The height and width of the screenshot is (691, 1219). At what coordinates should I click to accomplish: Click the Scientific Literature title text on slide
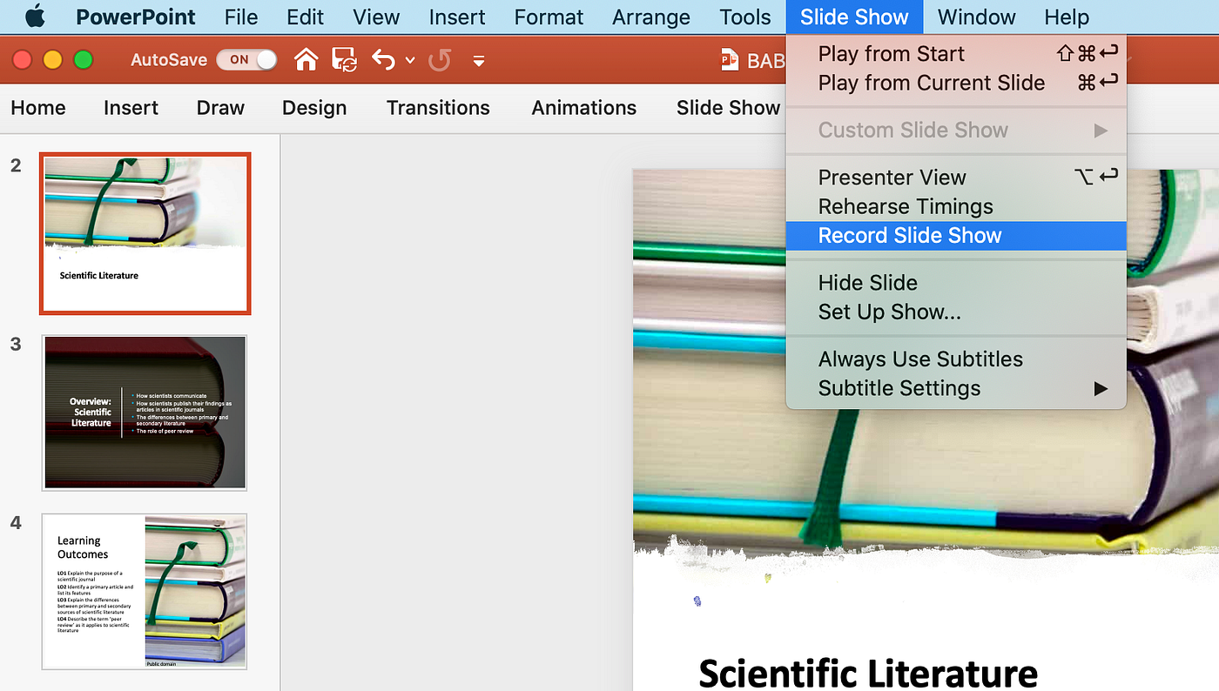(868, 673)
